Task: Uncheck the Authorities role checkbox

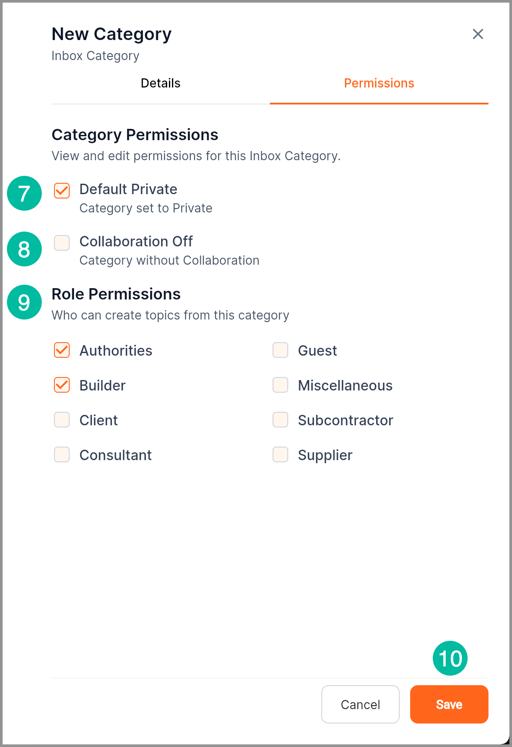Action: [x=62, y=350]
